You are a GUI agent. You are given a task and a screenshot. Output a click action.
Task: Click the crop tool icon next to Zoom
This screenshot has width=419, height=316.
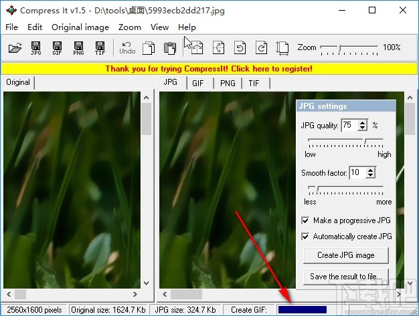[x=282, y=47]
